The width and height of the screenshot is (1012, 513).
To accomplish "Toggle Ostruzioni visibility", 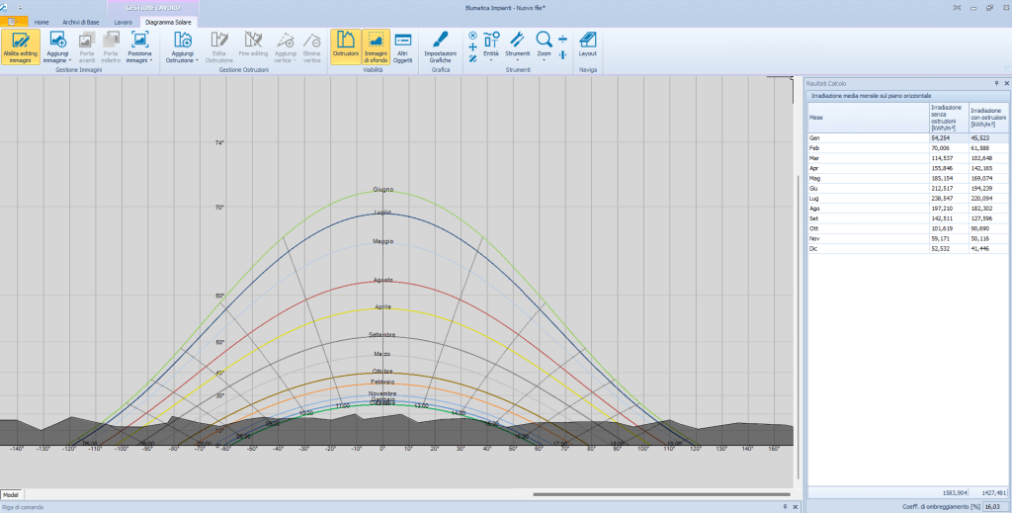I will (x=346, y=46).
